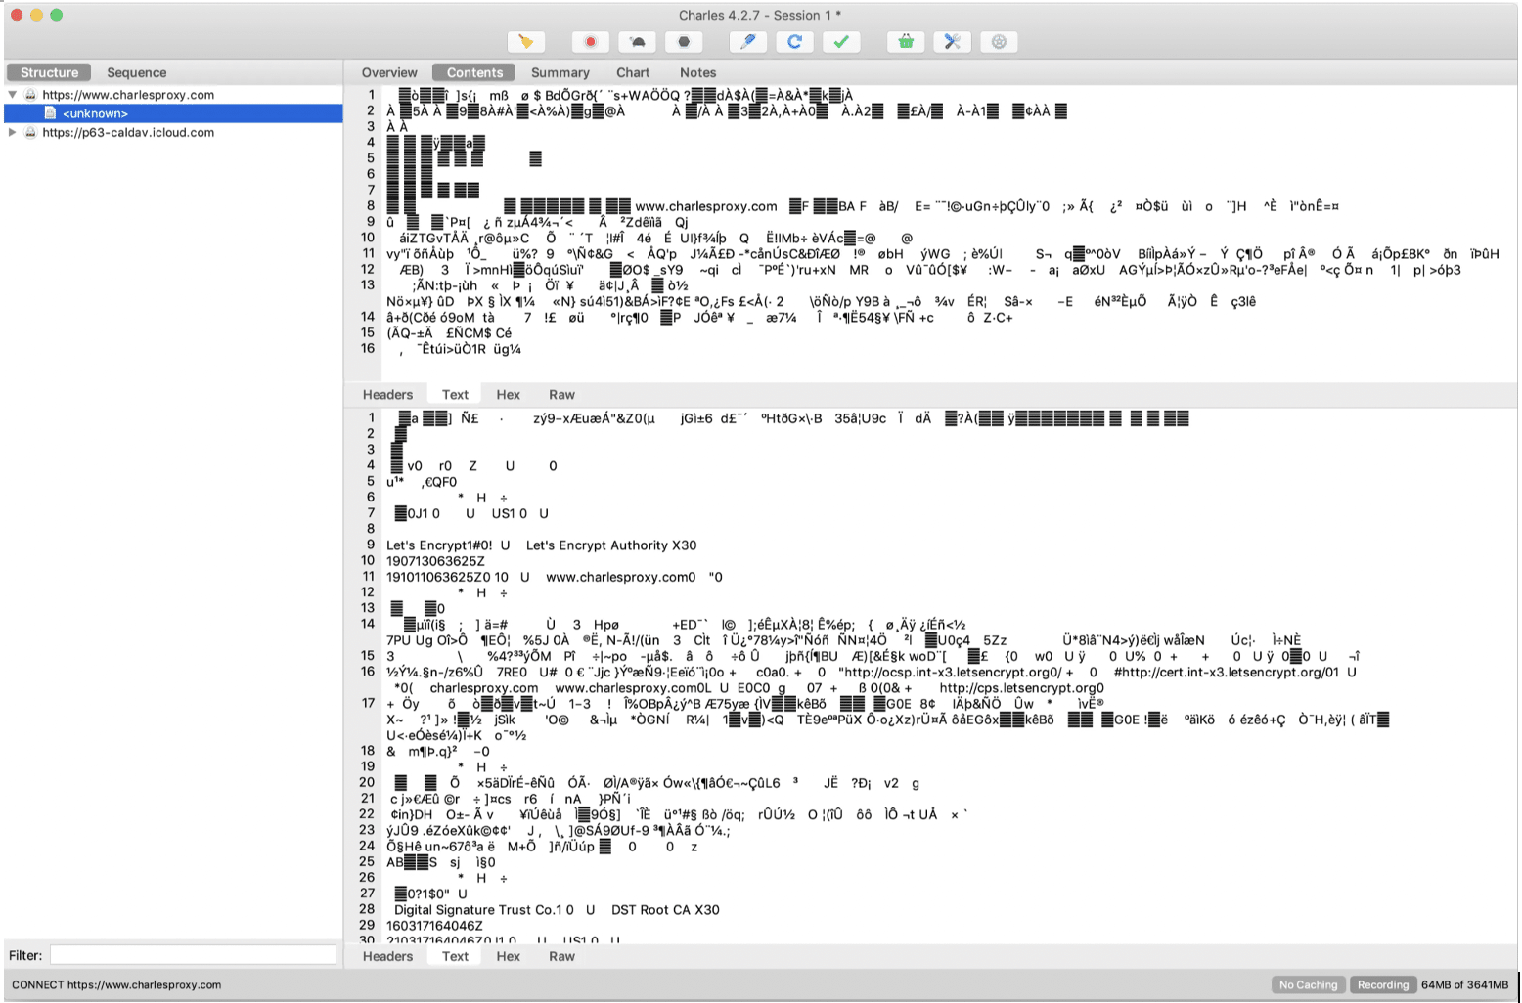The height and width of the screenshot is (1003, 1522).
Task: Click the green checkmark Validate icon
Action: click(841, 42)
